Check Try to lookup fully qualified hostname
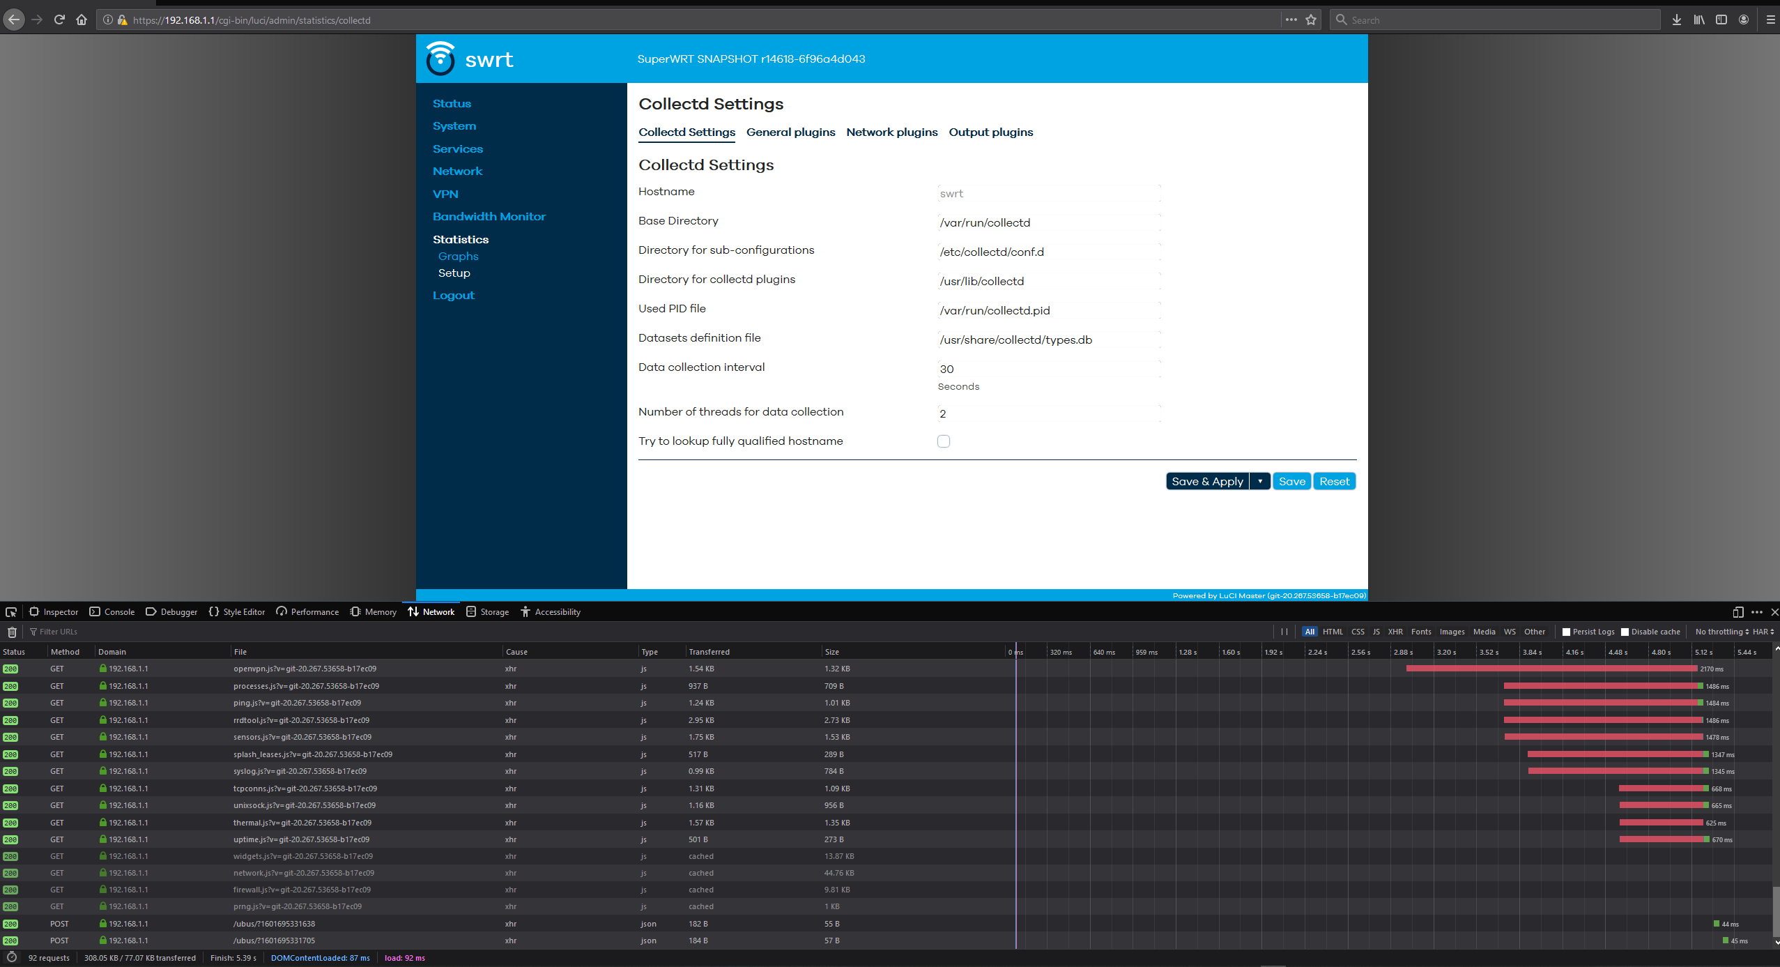The image size is (1780, 967). [943, 441]
